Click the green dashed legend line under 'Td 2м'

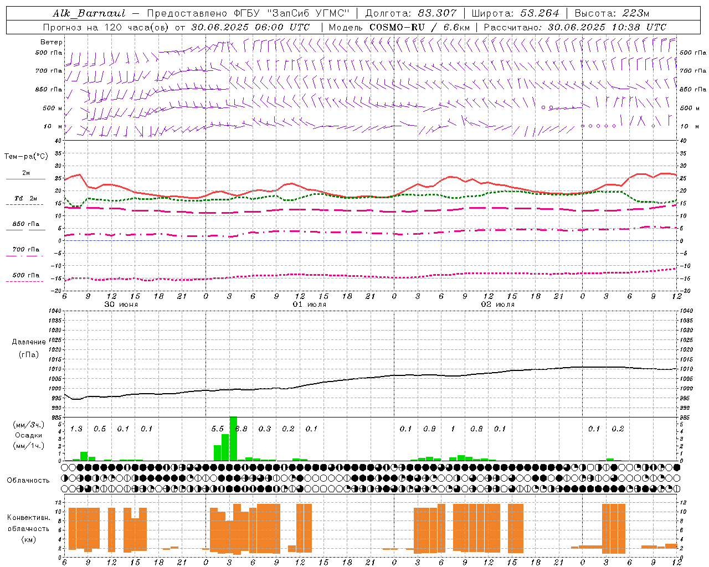pos(25,204)
